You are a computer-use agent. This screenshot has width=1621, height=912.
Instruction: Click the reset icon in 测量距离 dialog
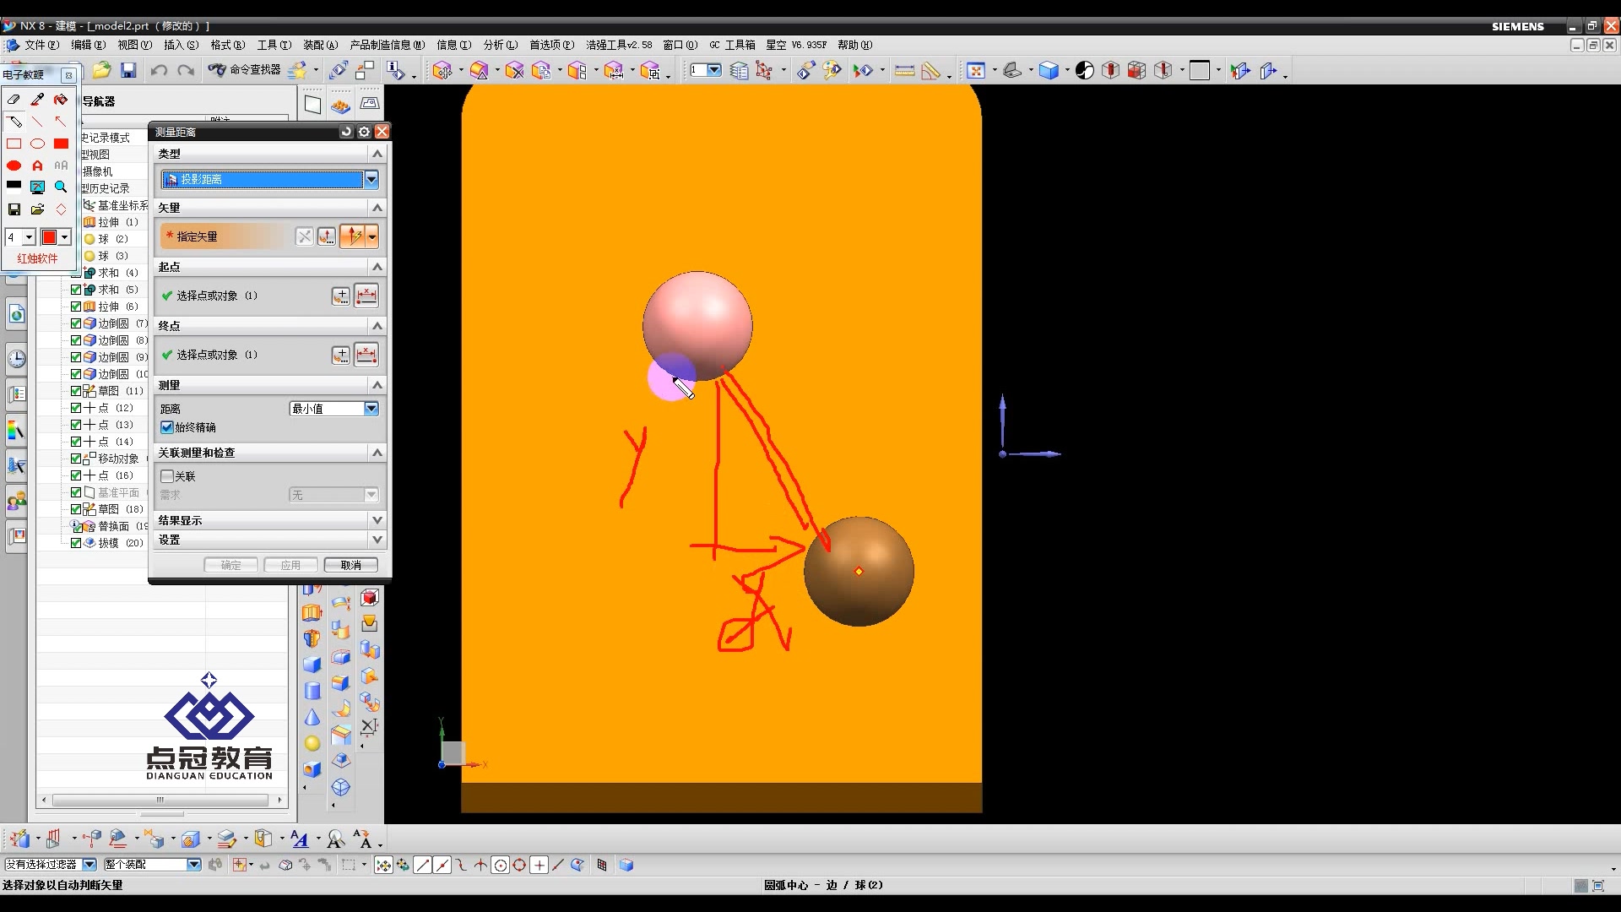click(346, 132)
